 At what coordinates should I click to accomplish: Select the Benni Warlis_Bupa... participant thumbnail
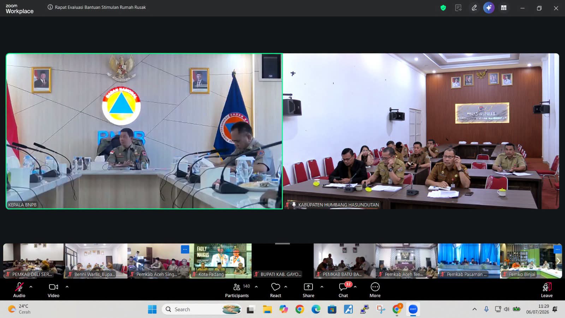96,261
